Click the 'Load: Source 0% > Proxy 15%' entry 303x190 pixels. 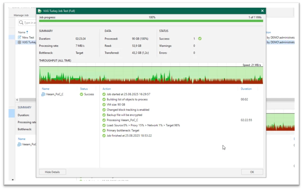pyautogui.click(x=143, y=125)
